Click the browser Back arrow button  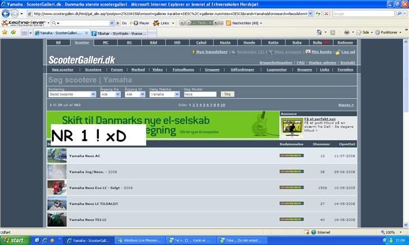pos(6,13)
